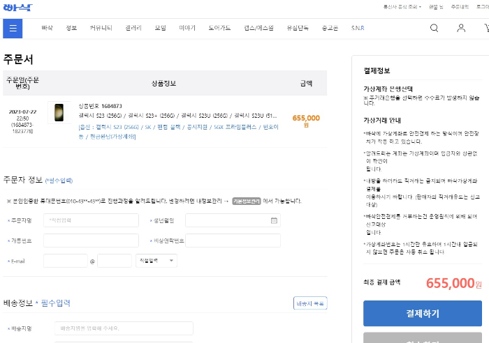Click the 배송지 목록 button
Viewport: 489px width, 343px height.
[310, 303]
